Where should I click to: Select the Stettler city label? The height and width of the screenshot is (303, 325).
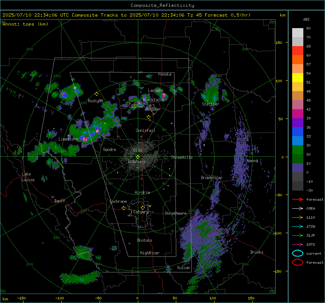coord(211,104)
